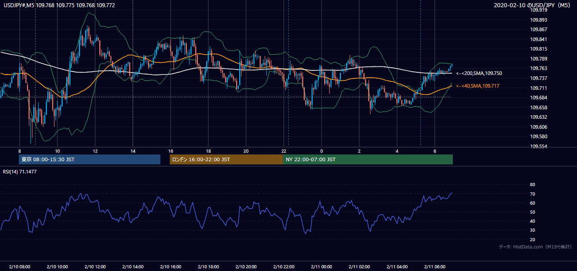Viewport: 577px width, 271px height.
Task: Click hour tick '0' under price chart
Action: click(321, 151)
